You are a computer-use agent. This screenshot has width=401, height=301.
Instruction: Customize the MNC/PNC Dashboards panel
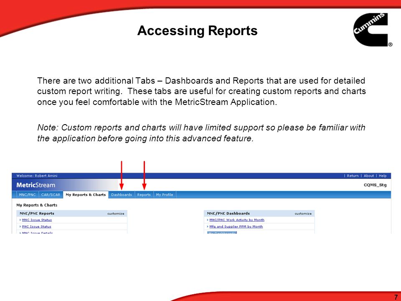point(303,214)
